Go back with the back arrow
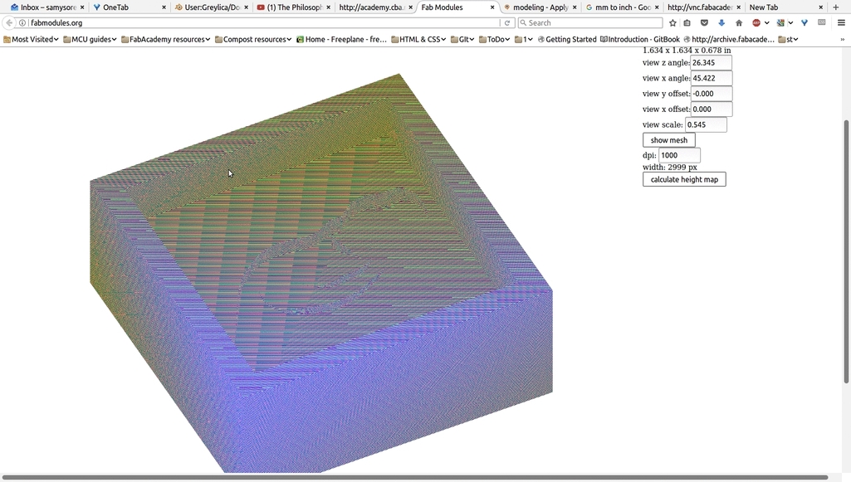Screen dimensions: 851x482 [8, 22]
